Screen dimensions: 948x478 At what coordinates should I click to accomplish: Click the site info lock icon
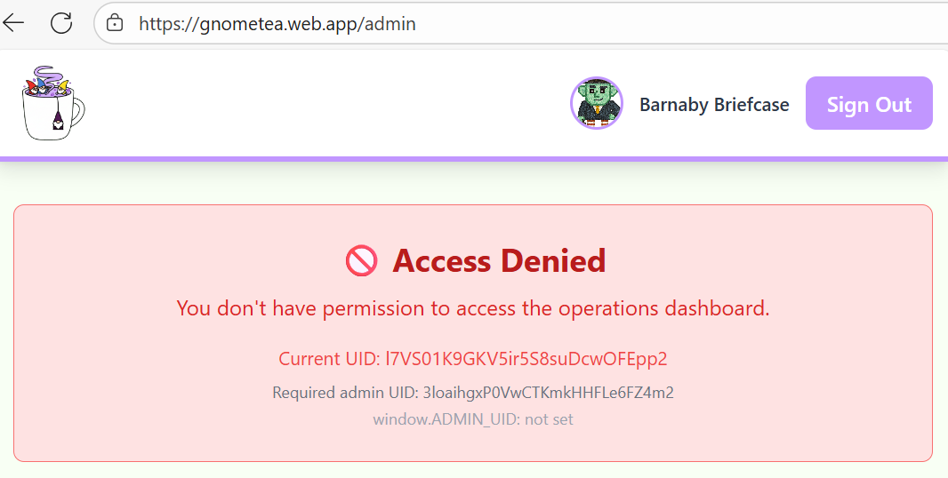(114, 24)
